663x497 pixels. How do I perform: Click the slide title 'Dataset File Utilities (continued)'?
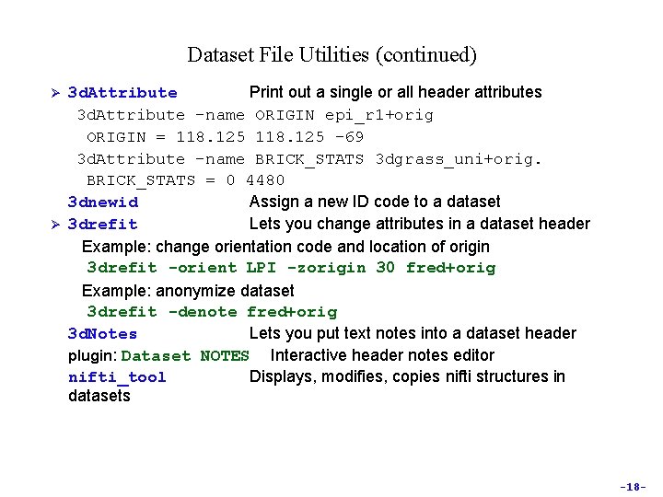tap(331, 55)
